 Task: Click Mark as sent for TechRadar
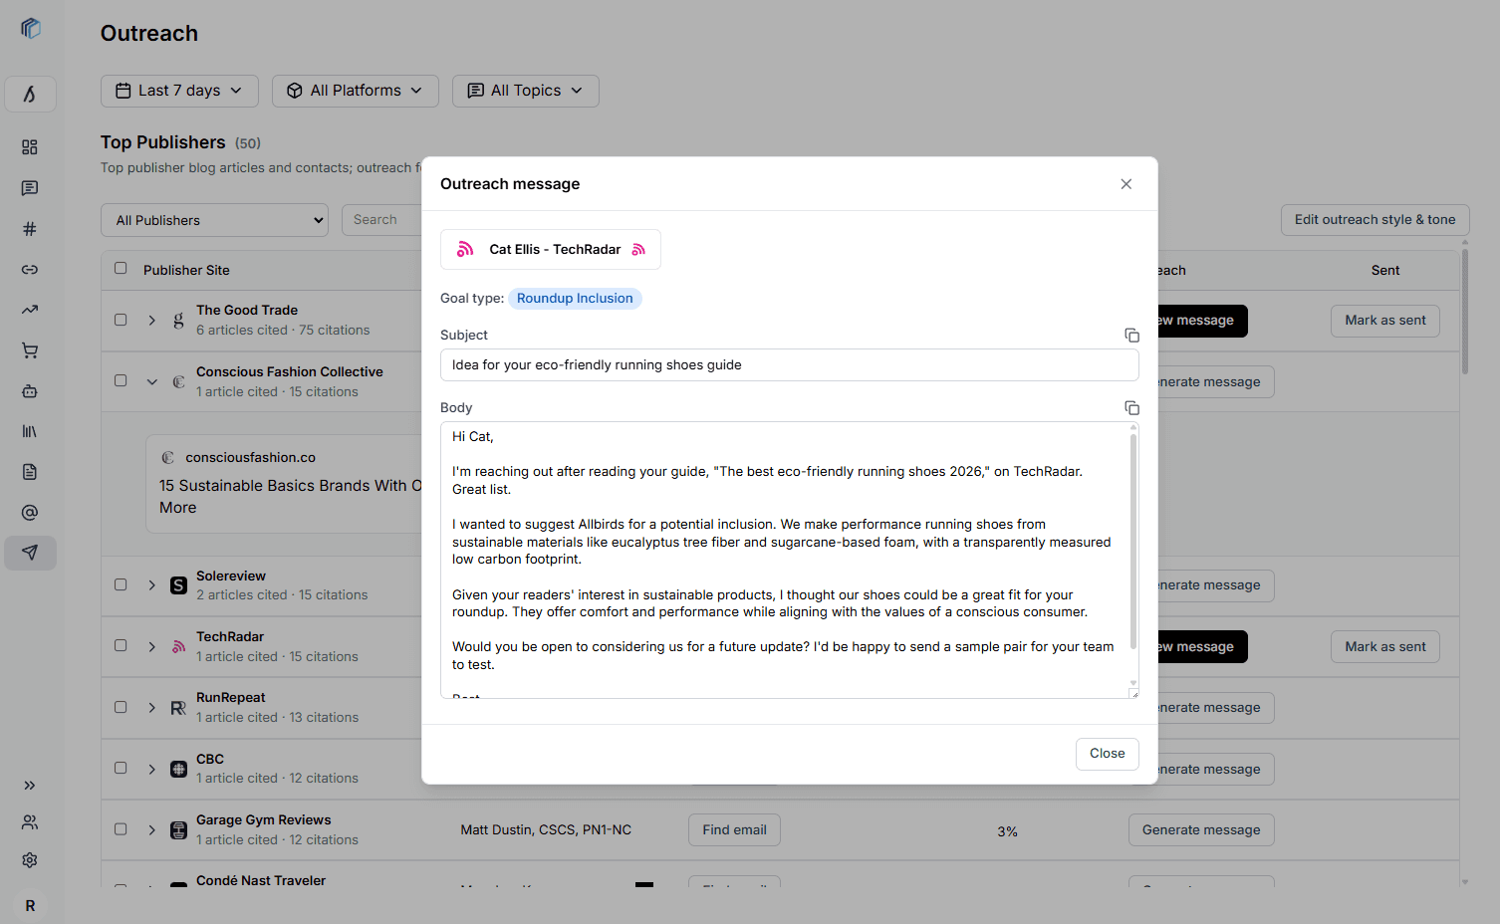pyautogui.click(x=1384, y=646)
